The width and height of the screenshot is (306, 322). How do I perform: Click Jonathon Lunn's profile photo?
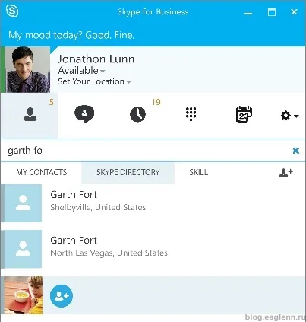(27, 69)
